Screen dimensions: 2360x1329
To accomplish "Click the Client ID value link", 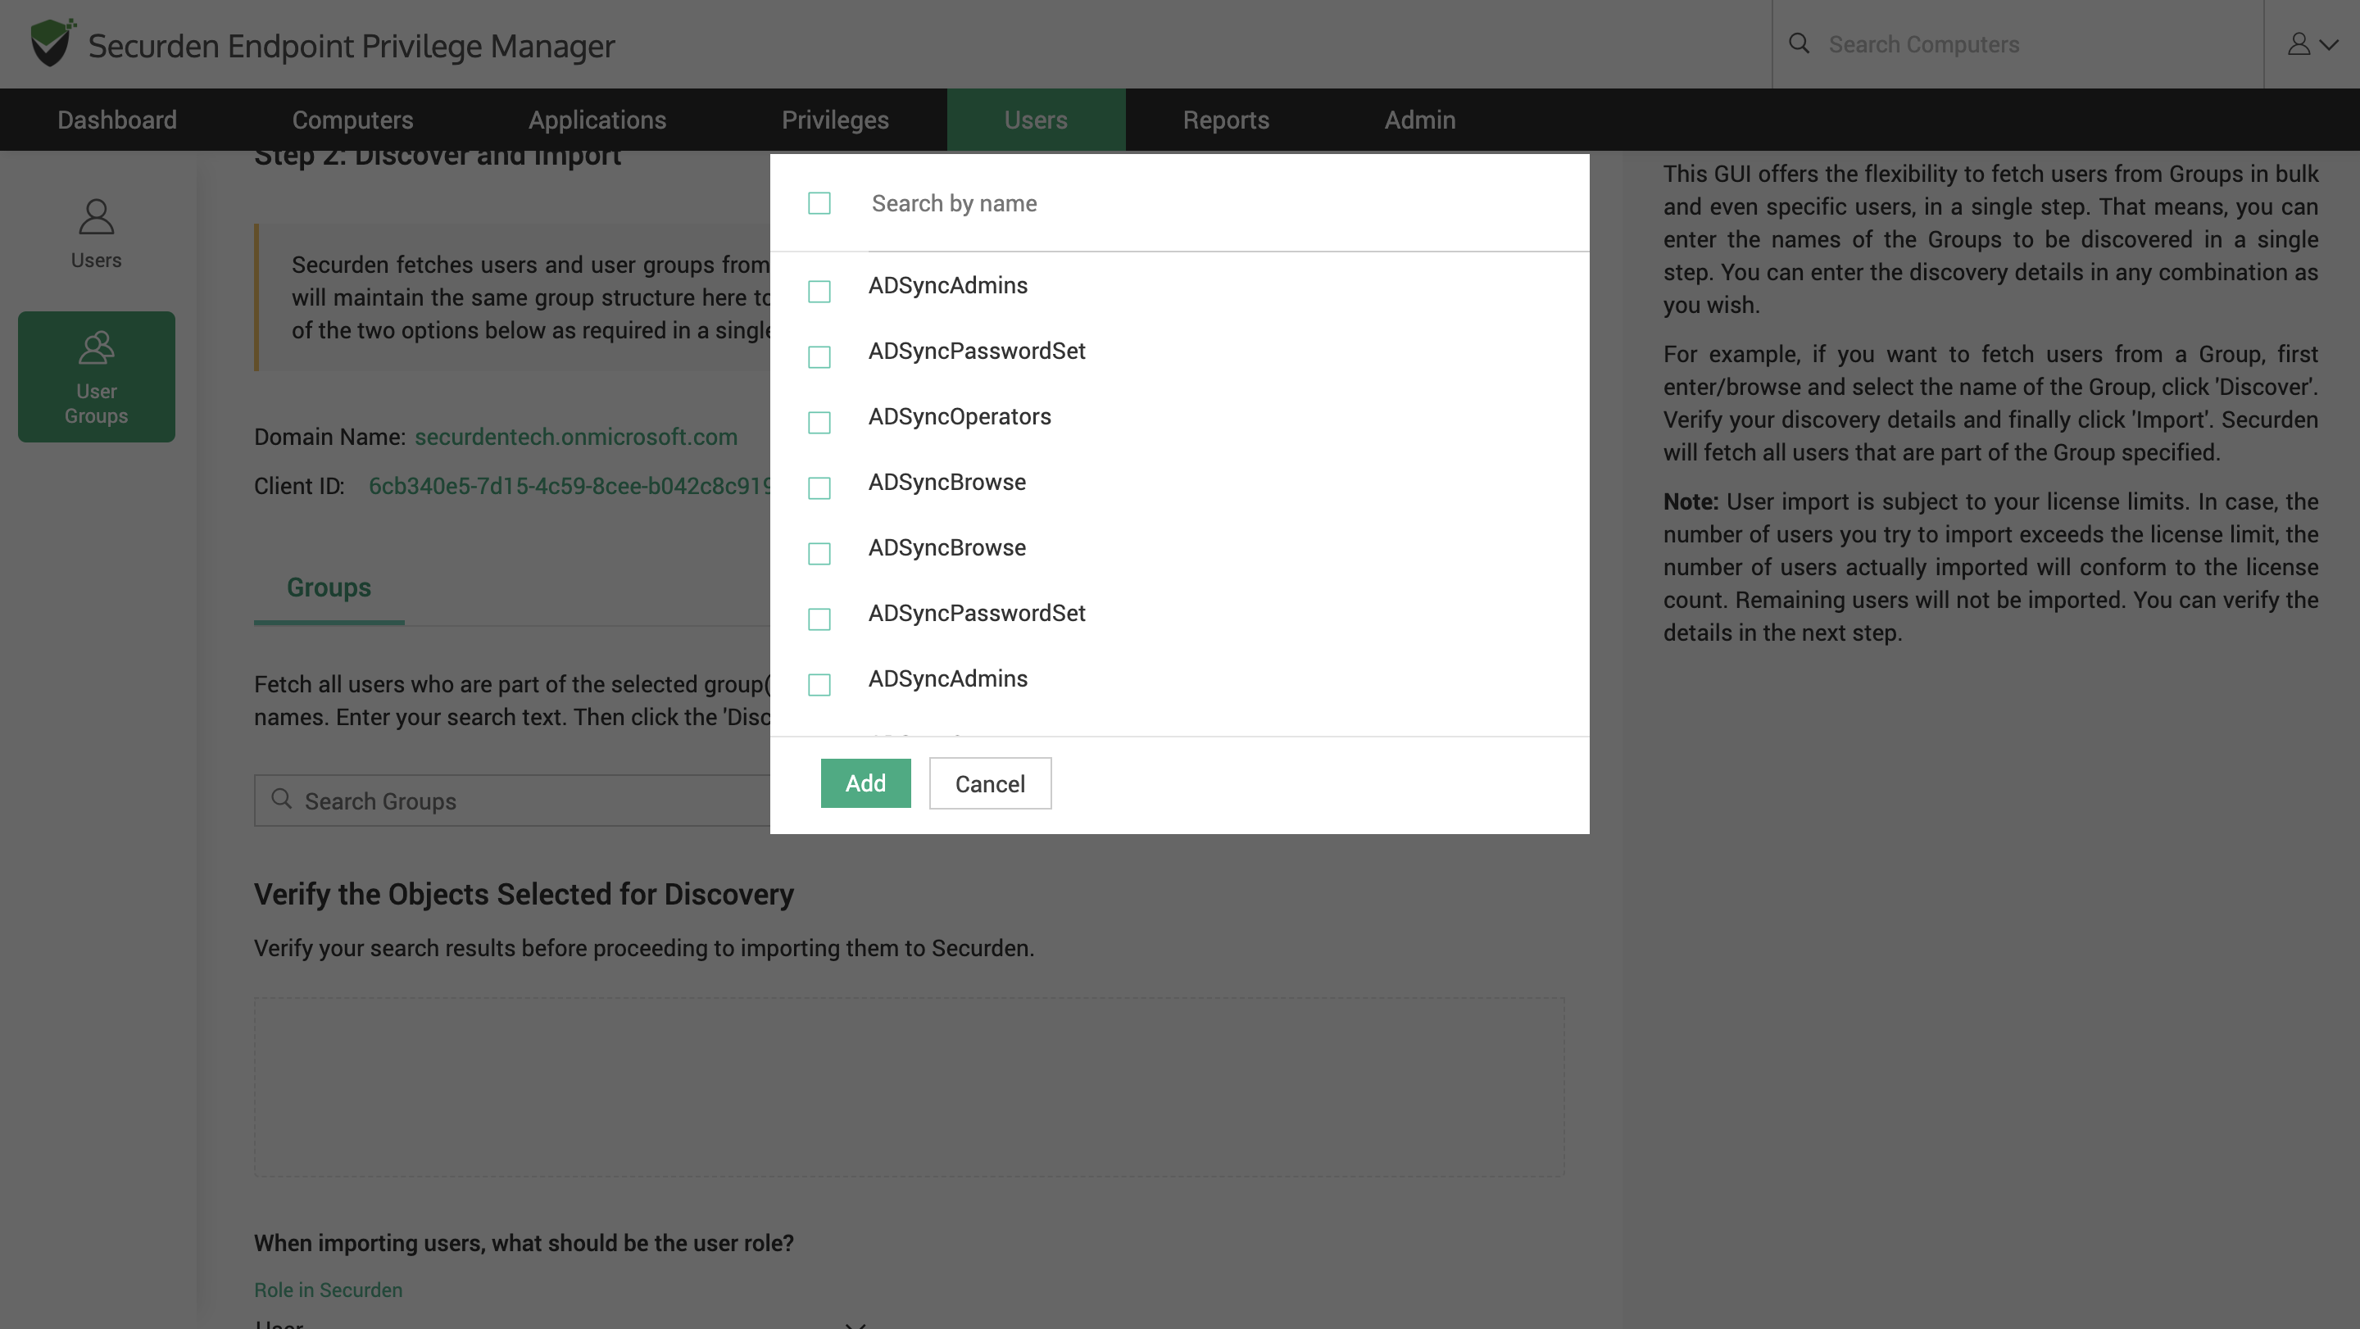I will point(569,487).
